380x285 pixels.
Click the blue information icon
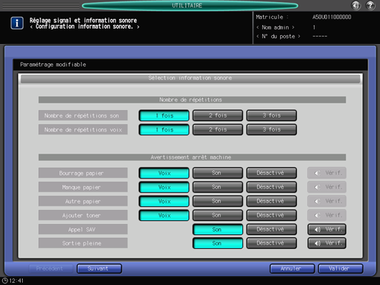click(x=17, y=23)
